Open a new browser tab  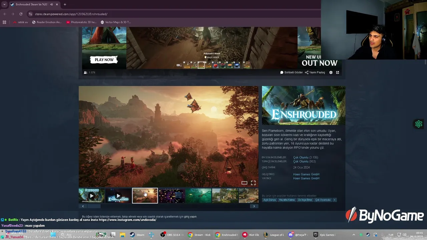(x=65, y=4)
